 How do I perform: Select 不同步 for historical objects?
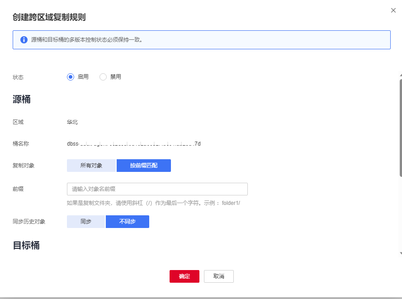pos(127,222)
